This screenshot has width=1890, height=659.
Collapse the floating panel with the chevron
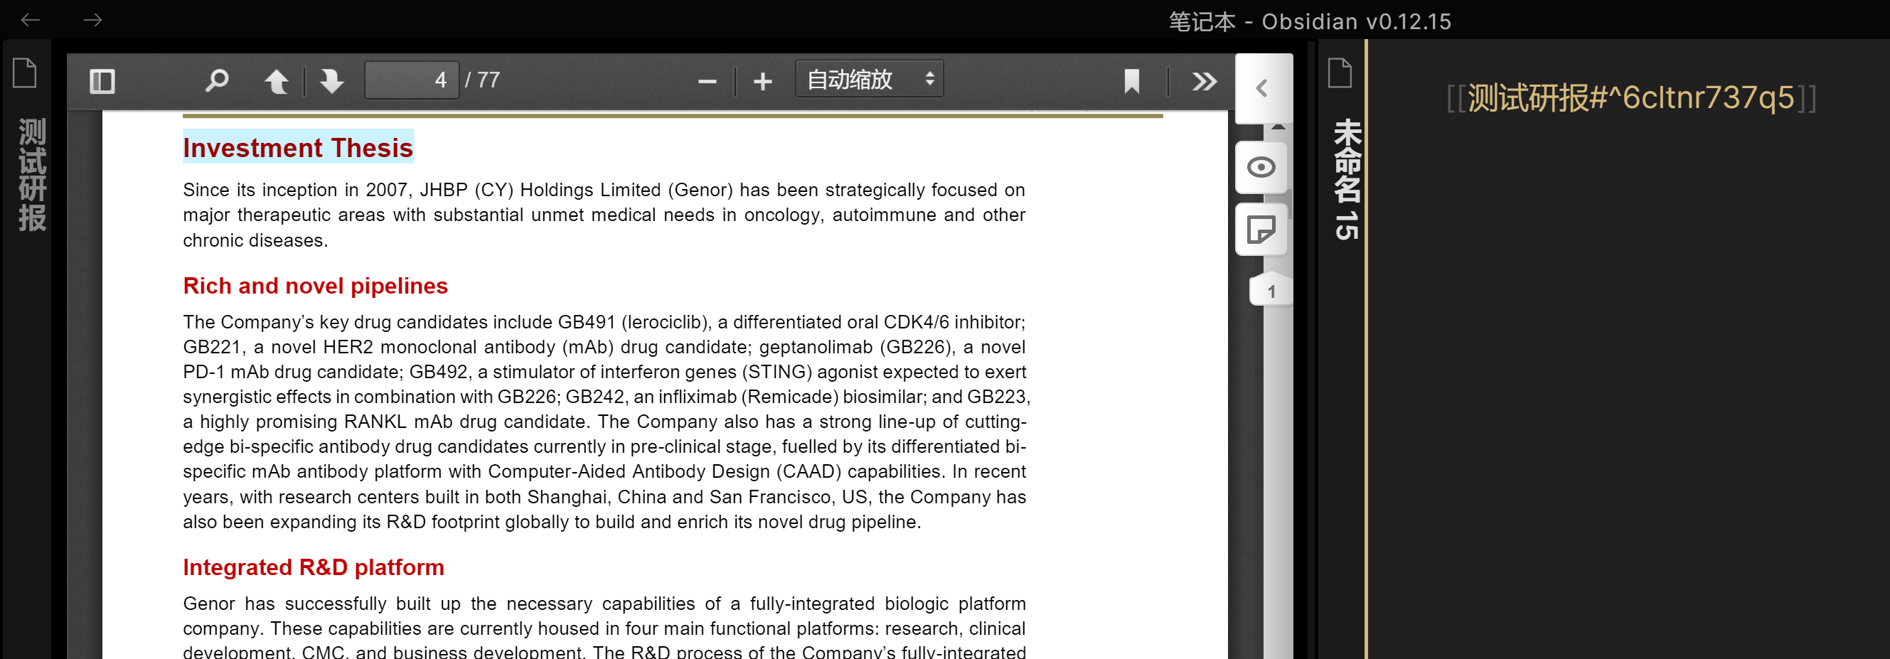coord(1262,88)
